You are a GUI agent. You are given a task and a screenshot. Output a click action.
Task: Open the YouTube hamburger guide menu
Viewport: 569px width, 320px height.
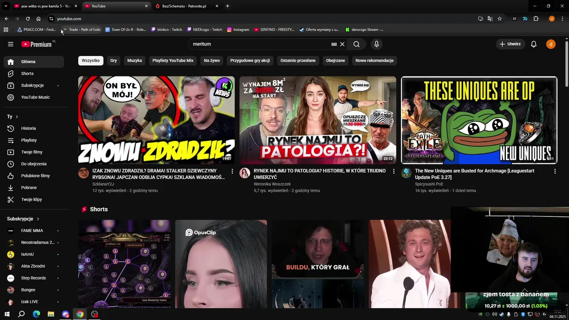tap(11, 44)
